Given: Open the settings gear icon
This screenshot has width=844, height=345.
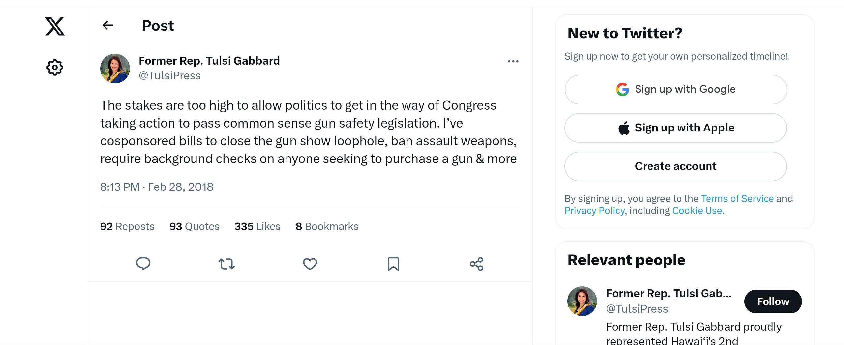Looking at the screenshot, I should [55, 68].
